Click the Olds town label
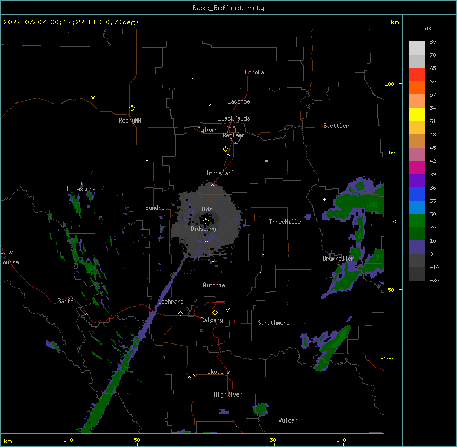457x447 pixels. click(x=206, y=209)
